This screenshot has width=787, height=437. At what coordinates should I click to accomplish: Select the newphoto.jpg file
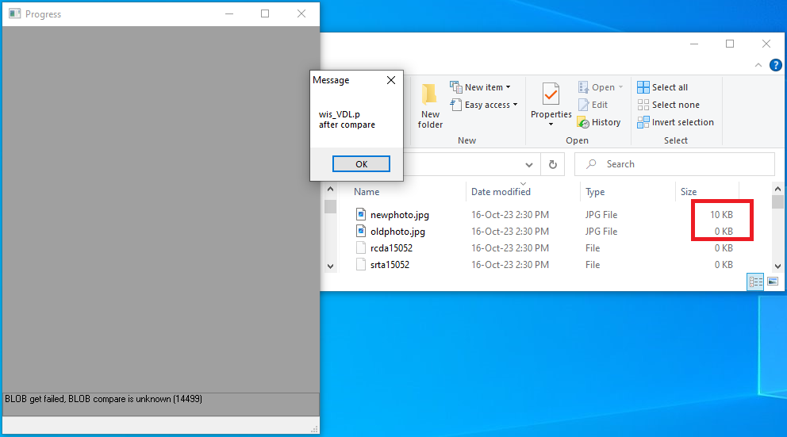tap(400, 215)
